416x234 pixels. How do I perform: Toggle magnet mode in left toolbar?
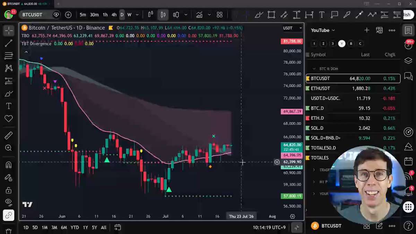coord(9,165)
